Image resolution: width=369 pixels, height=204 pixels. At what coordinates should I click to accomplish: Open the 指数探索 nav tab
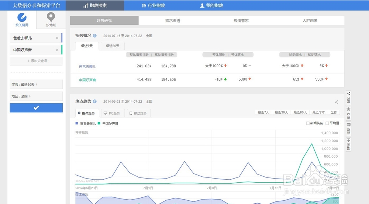(95, 6)
